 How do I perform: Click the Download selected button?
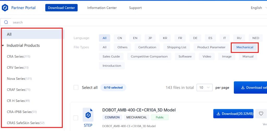[250, 87]
